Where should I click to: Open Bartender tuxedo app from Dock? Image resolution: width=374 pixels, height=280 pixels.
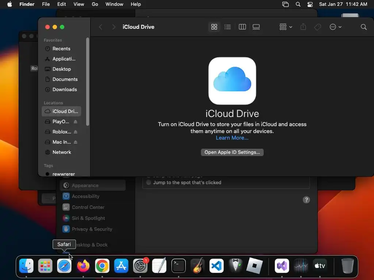click(236, 266)
